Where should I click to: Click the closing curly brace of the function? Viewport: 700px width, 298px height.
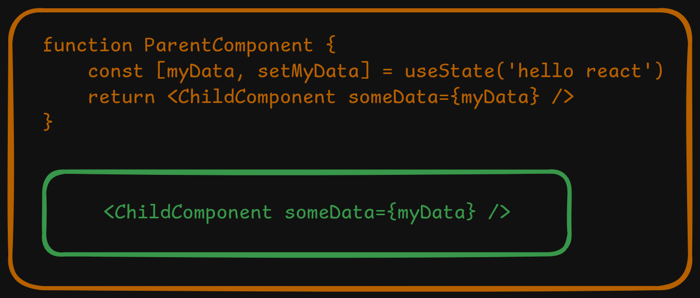pyautogui.click(x=48, y=123)
